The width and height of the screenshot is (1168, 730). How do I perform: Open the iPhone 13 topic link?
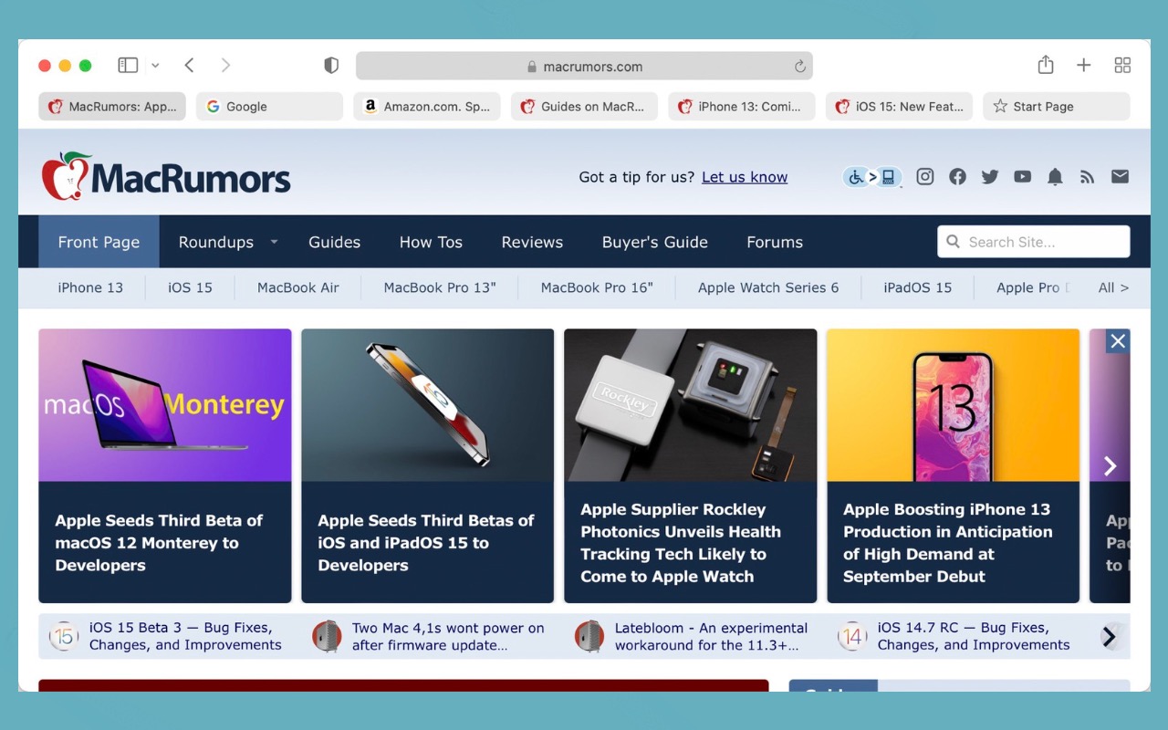[90, 287]
